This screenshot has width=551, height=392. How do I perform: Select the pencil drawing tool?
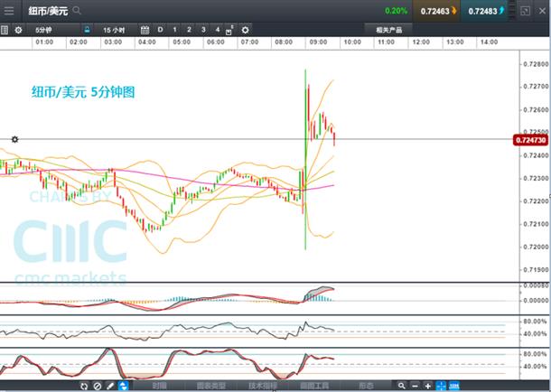tap(110, 386)
